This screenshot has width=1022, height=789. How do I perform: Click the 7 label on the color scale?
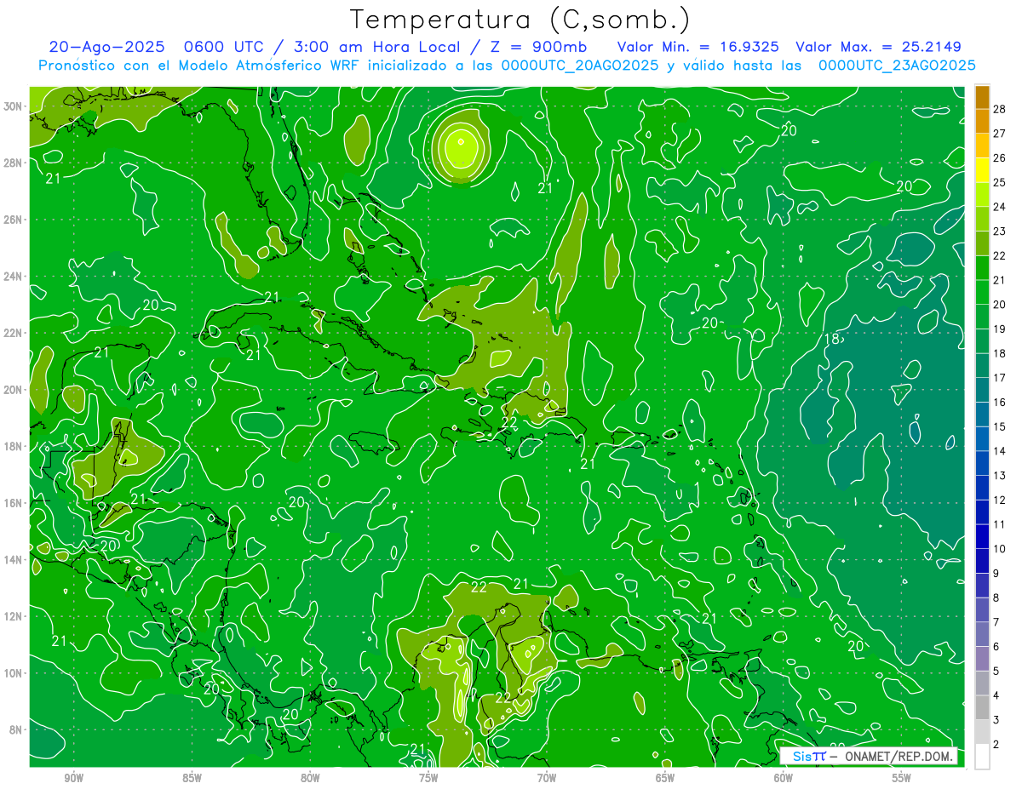coord(997,622)
